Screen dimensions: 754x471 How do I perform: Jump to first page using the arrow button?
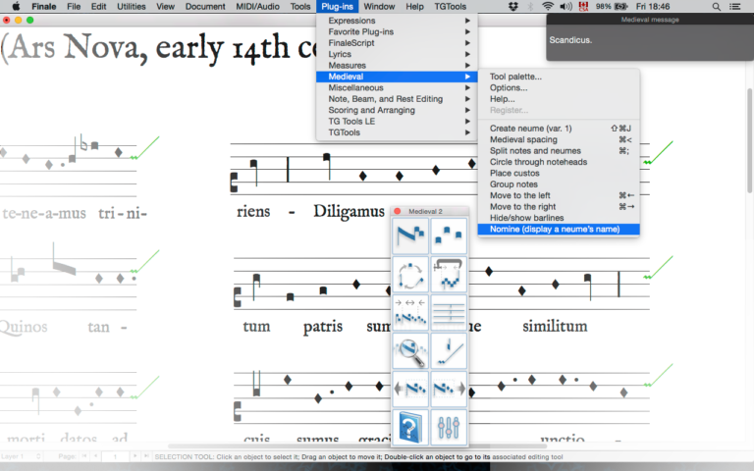83,457
